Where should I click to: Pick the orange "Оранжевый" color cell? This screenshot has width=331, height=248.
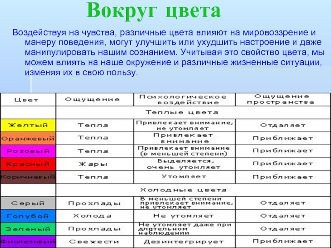(x=28, y=138)
